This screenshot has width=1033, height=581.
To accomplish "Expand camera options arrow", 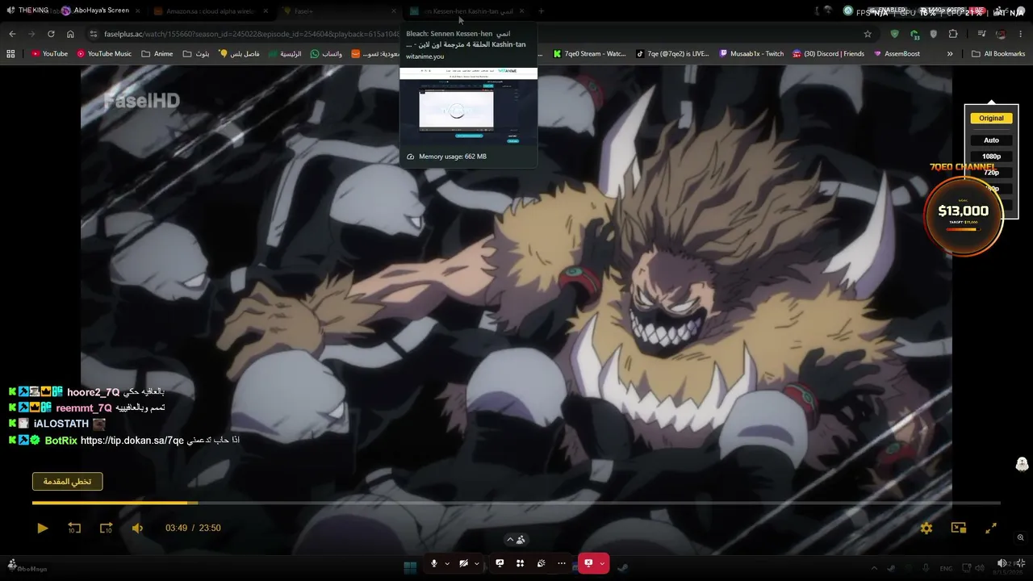I will [x=476, y=563].
